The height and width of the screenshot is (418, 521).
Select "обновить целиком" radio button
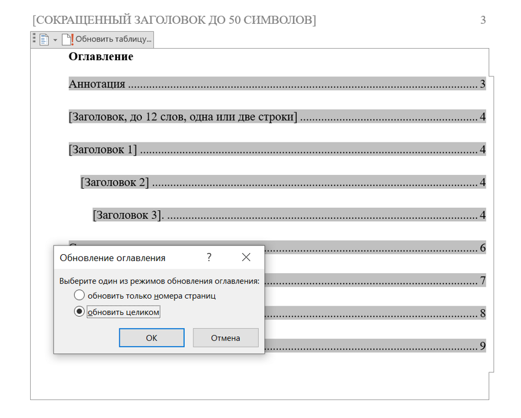coord(79,311)
